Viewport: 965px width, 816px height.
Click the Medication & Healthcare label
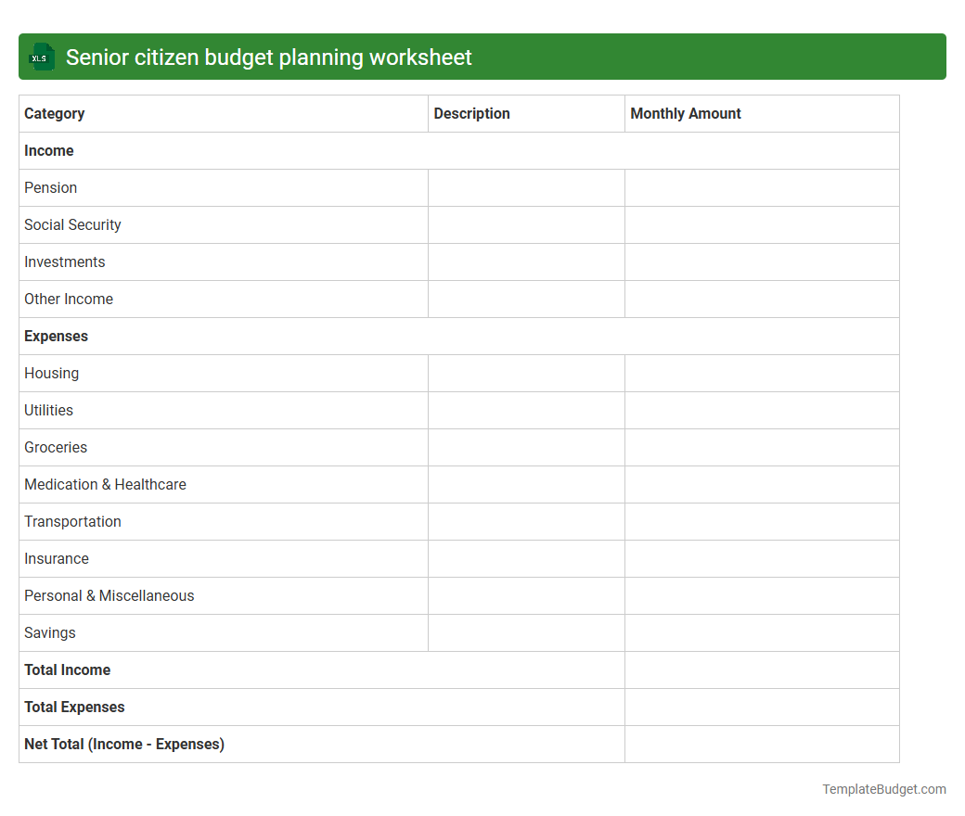105,484
